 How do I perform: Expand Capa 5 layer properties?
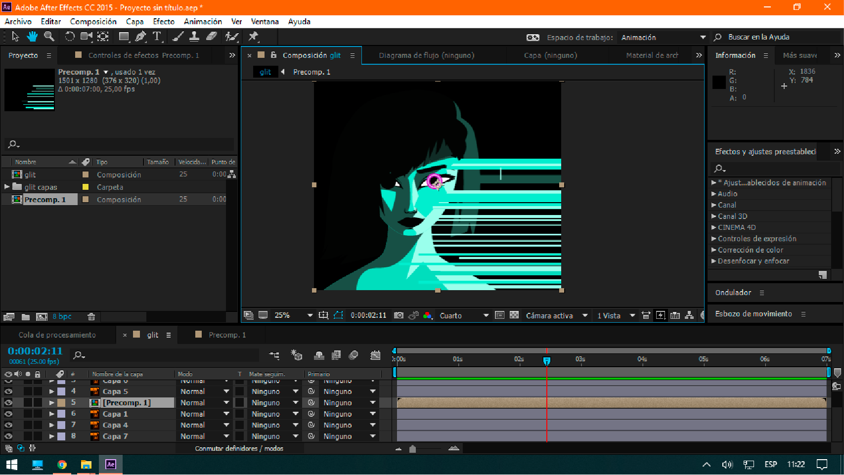(x=51, y=391)
